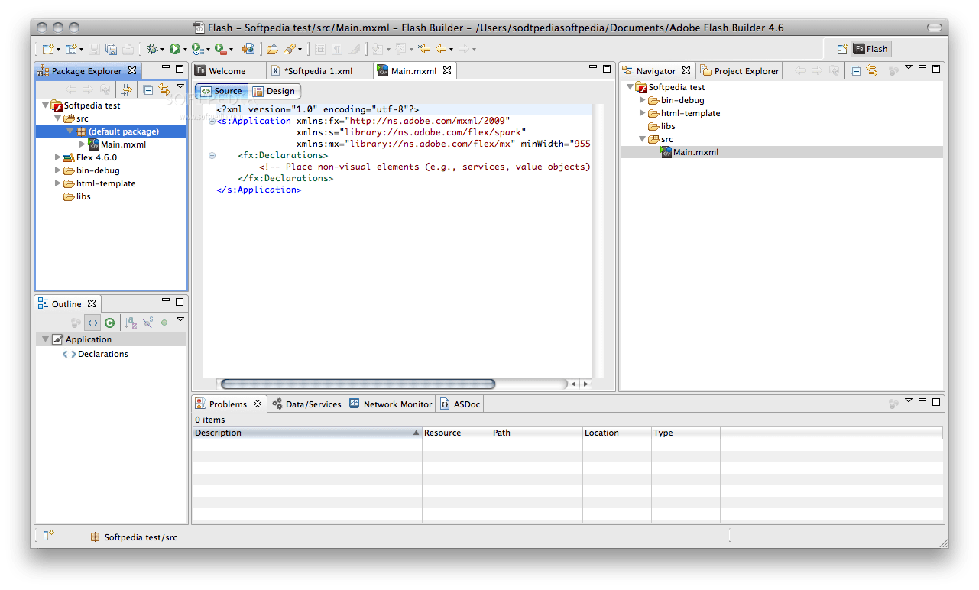Click the Hide Static members icon in Outline
The width and height of the screenshot is (979, 590).
click(148, 323)
